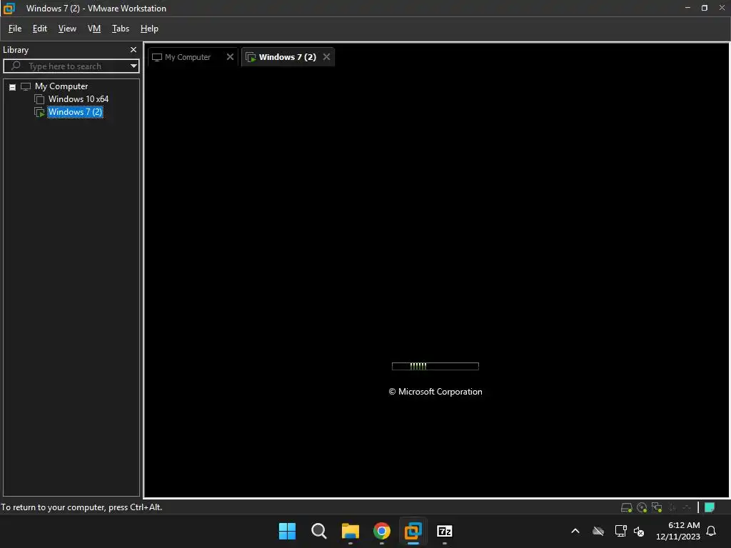
Task: Restore down the VMware Workstation window
Action: (705, 8)
